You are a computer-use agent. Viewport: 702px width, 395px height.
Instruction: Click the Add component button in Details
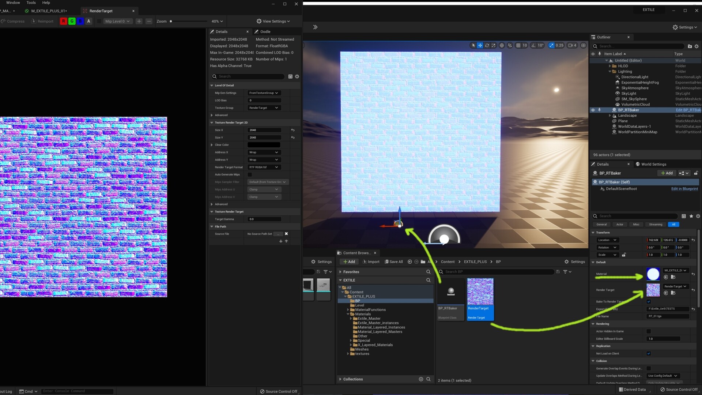667,173
